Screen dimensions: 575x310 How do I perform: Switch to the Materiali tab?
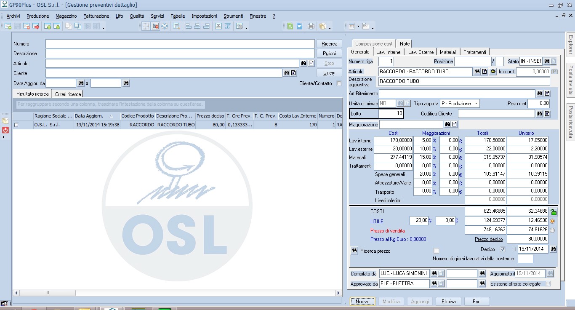[x=448, y=52]
